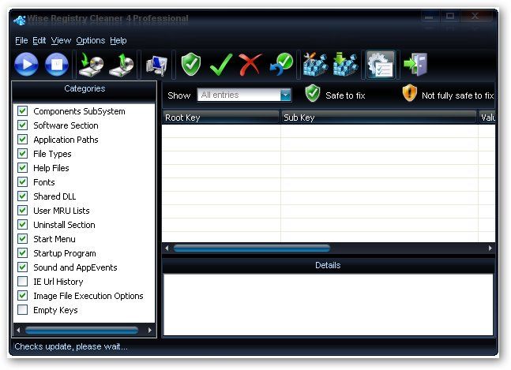Image resolution: width=511 pixels, height=370 pixels.
Task: Click the Safe to fix green shield icon
Action: 313,93
